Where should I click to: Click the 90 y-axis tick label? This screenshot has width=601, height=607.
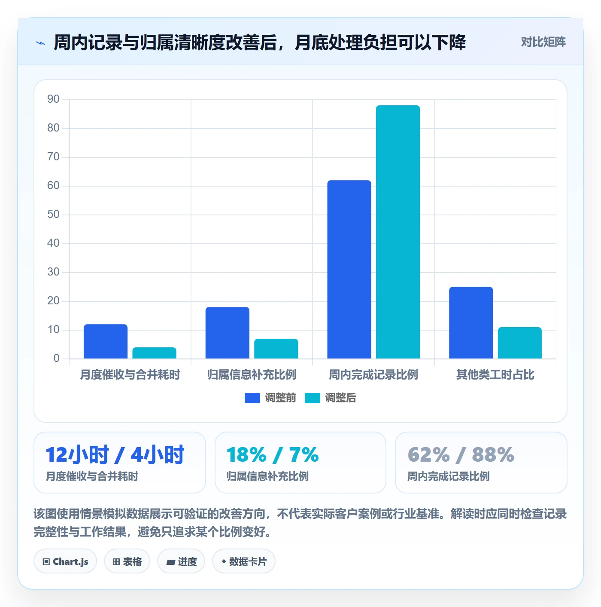(53, 99)
